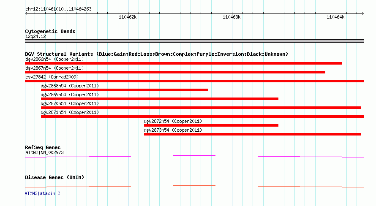This screenshot has width=376, height=206.
Task: Select the Disease Genes (OMIM) track title
Action: tap(54, 177)
